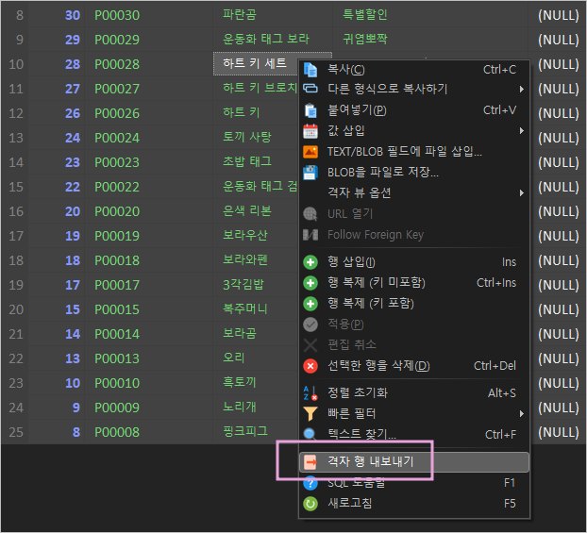
Task: Click the A-Z sort icon beside 정렬 초기화
Action: pos(310,393)
